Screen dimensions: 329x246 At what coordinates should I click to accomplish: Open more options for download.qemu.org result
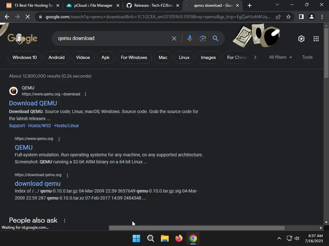pos(67,175)
